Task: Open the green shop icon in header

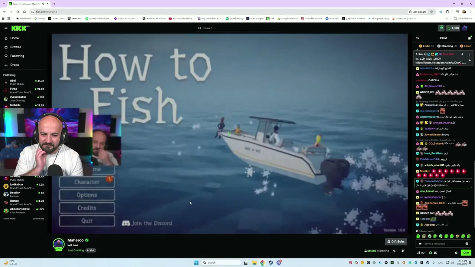Action: (x=441, y=28)
